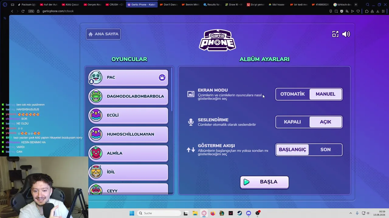Switch to the türkisch deu browser tab
The image size is (389, 218).
coord(343,5)
